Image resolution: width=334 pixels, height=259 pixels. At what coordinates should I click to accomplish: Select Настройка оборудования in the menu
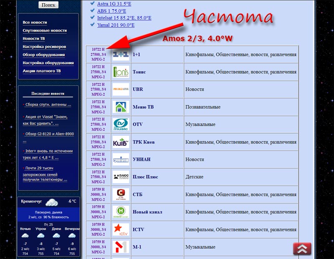(48, 63)
